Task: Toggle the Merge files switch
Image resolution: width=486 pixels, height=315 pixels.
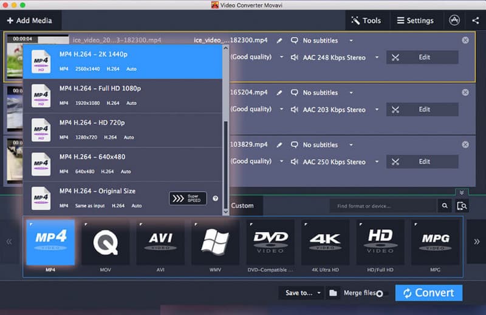Action: [381, 293]
